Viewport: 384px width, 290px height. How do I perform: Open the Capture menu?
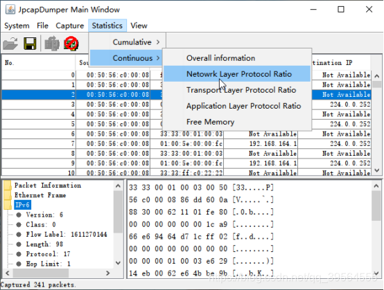70,26
